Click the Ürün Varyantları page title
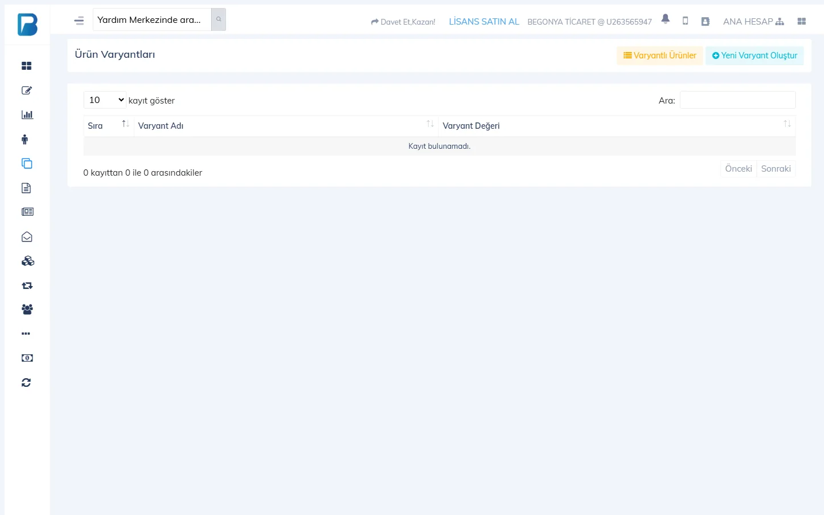 [x=115, y=54]
